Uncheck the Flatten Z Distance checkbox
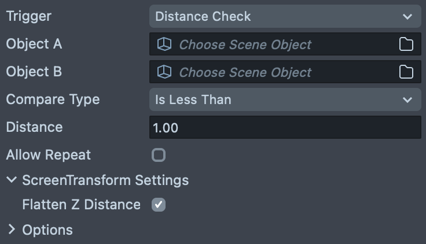 [x=159, y=205]
